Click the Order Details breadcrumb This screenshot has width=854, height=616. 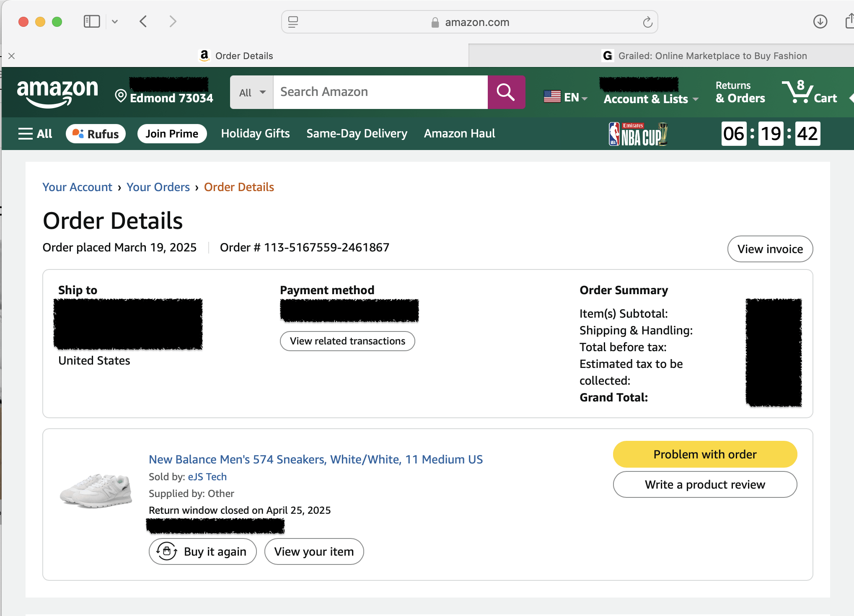tap(239, 187)
